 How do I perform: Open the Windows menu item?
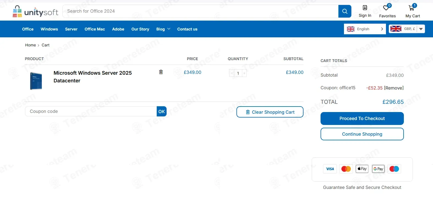49,29
